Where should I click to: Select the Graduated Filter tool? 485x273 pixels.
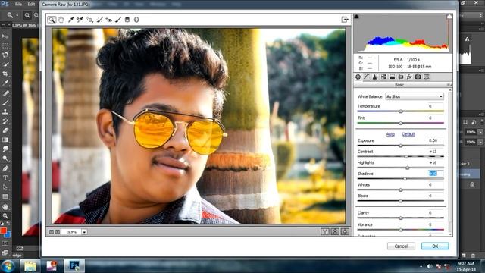127,20
